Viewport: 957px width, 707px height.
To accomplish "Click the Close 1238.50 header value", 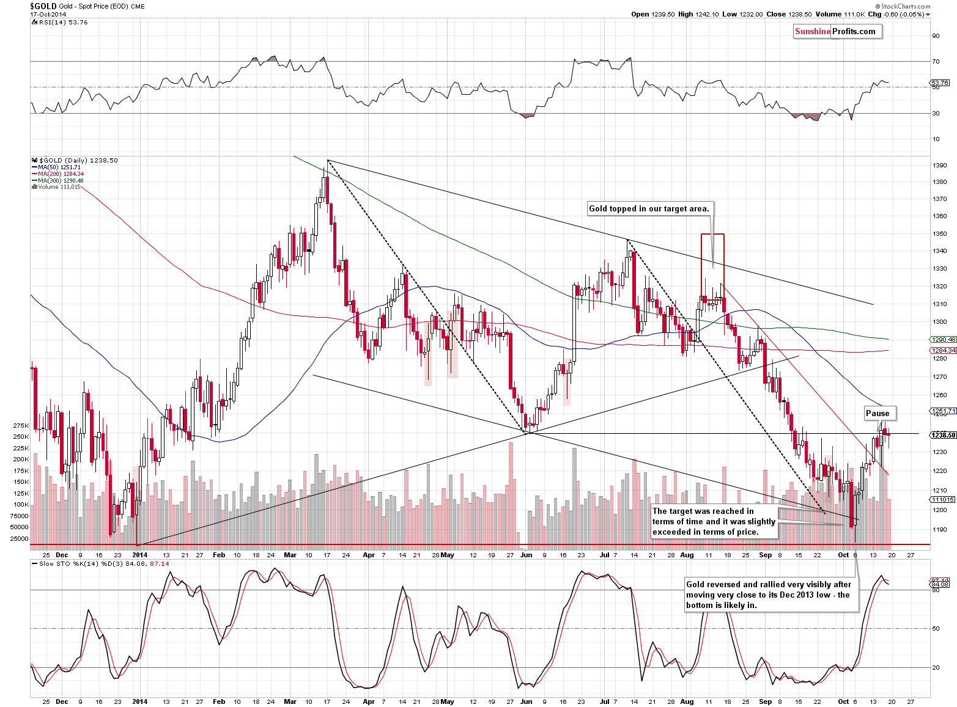I will tap(789, 14).
